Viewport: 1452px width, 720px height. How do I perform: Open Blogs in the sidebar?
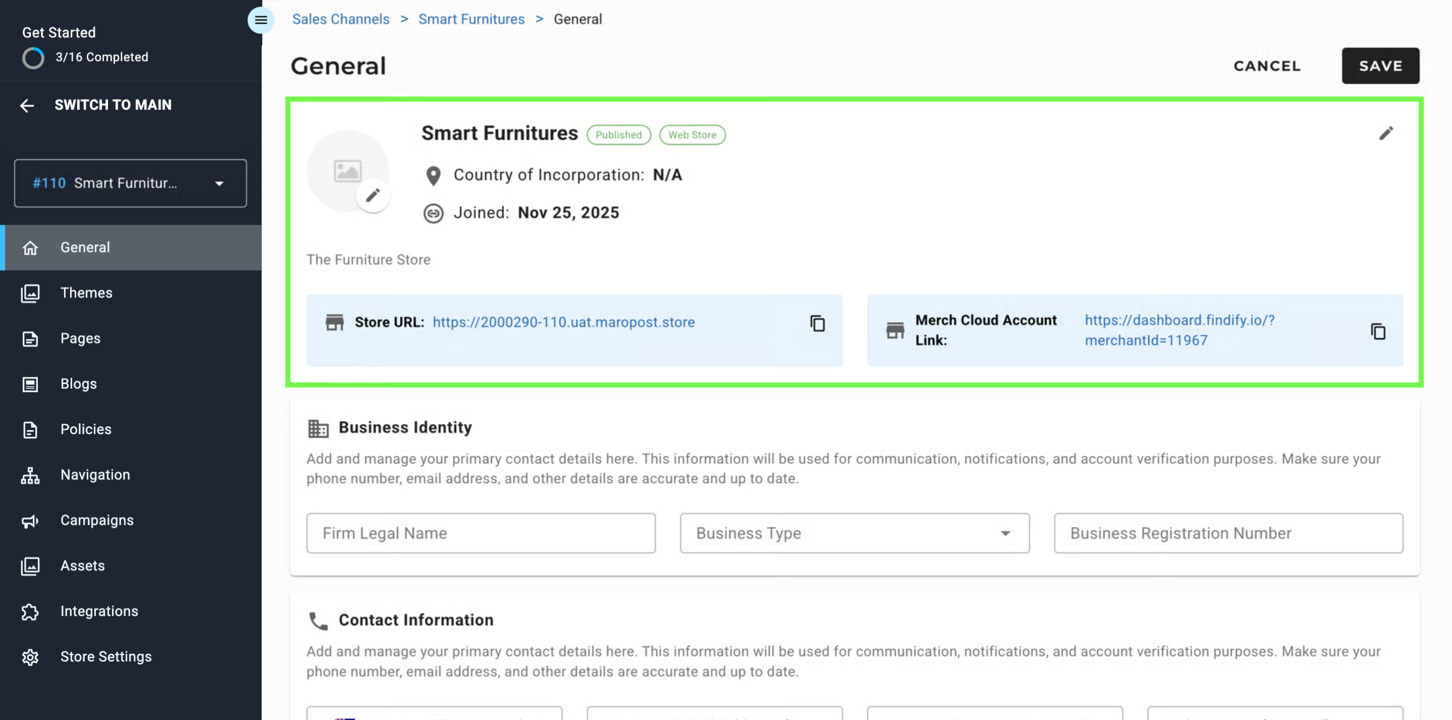point(131,384)
